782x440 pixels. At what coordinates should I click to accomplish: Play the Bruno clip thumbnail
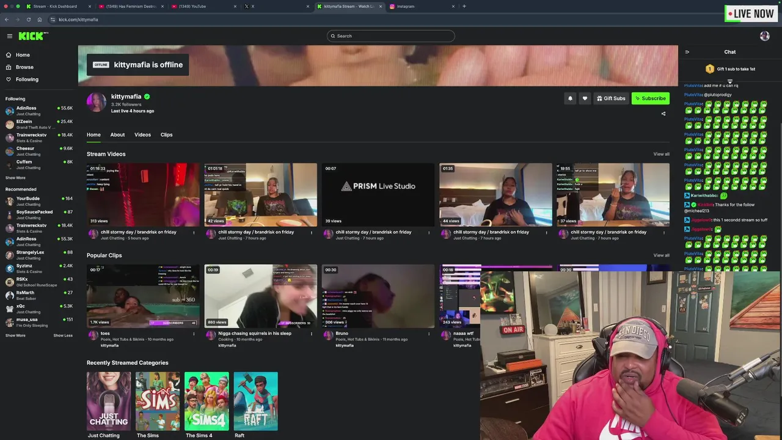coord(378,296)
